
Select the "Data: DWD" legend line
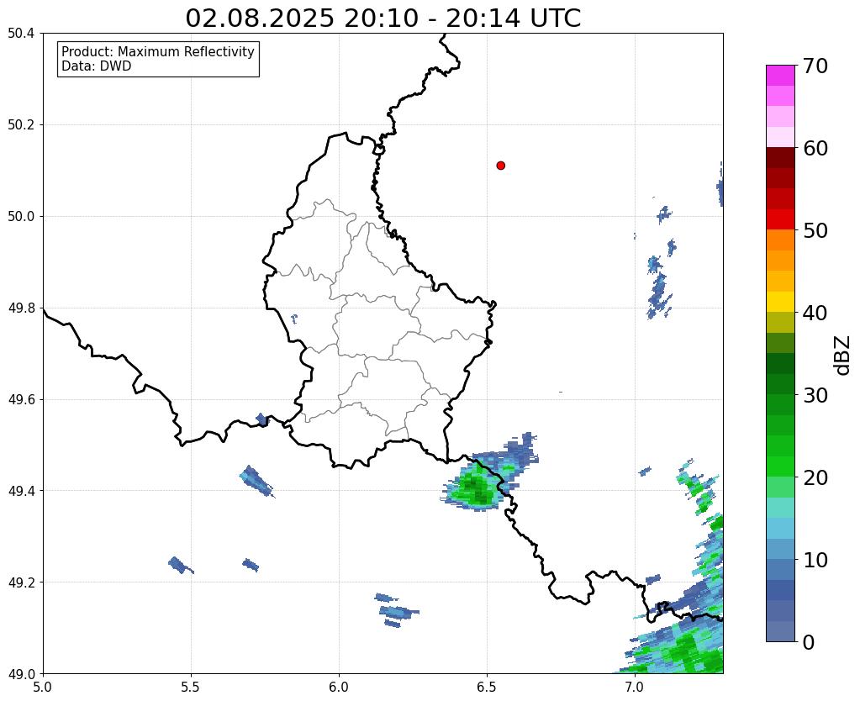coord(97,66)
